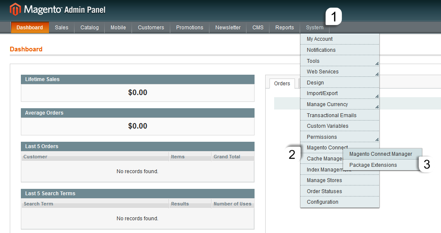441x233 pixels.
Task: Open the Customers menu
Action: tap(151, 28)
